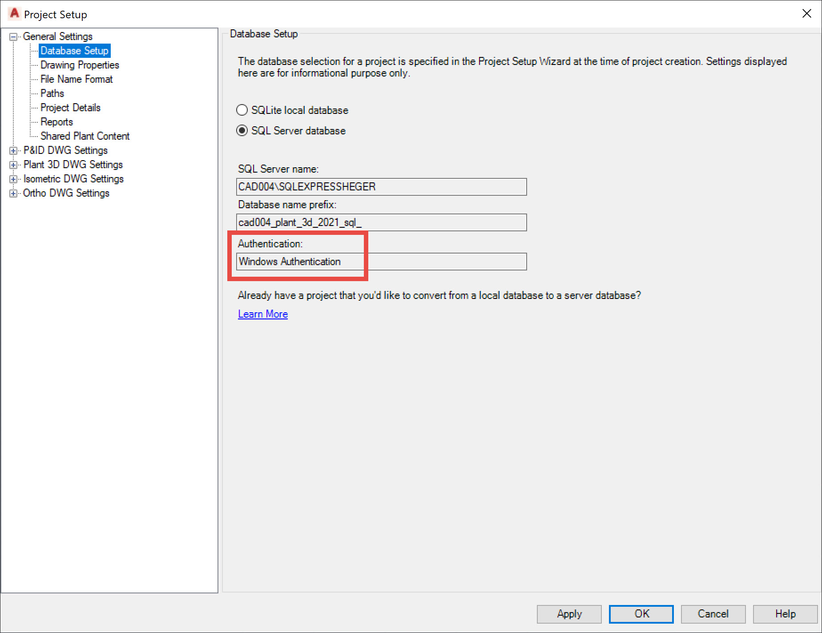Image resolution: width=822 pixels, height=633 pixels.
Task: Expand Plant 3D DWG Settings
Action: click(13, 165)
